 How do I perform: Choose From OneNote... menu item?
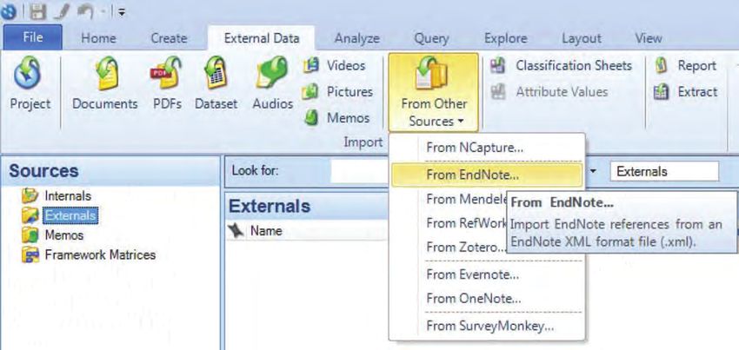tap(488, 298)
